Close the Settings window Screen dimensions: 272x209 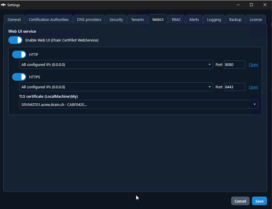[265, 5]
